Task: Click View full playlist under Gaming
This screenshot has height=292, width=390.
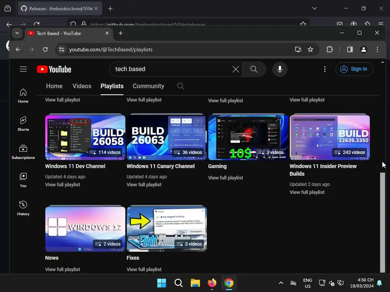Action: coord(225,178)
